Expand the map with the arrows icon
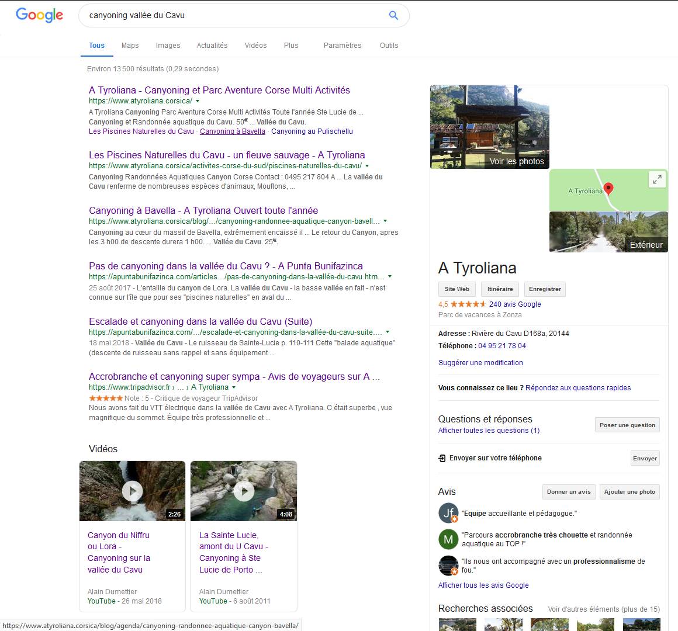This screenshot has height=631, width=678. click(657, 179)
